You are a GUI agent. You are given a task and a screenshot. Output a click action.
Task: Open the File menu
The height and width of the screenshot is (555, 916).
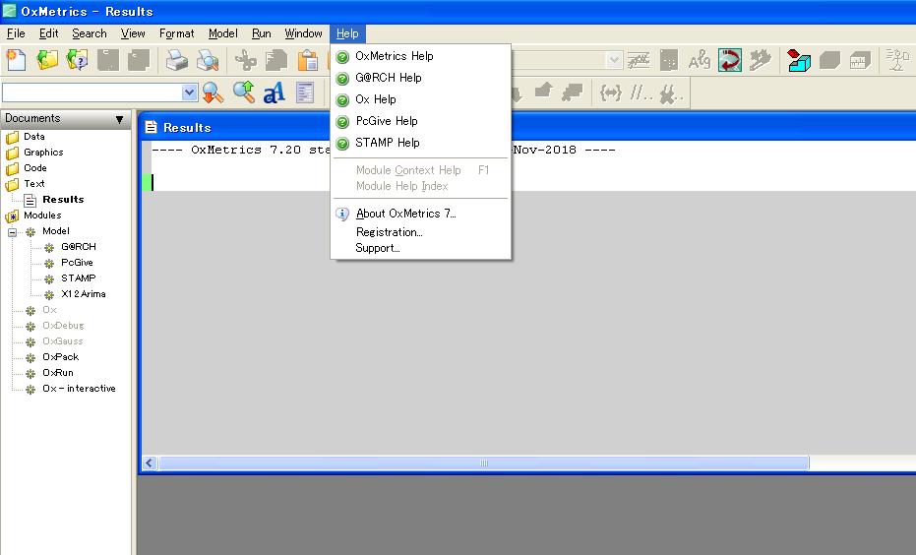[x=16, y=33]
